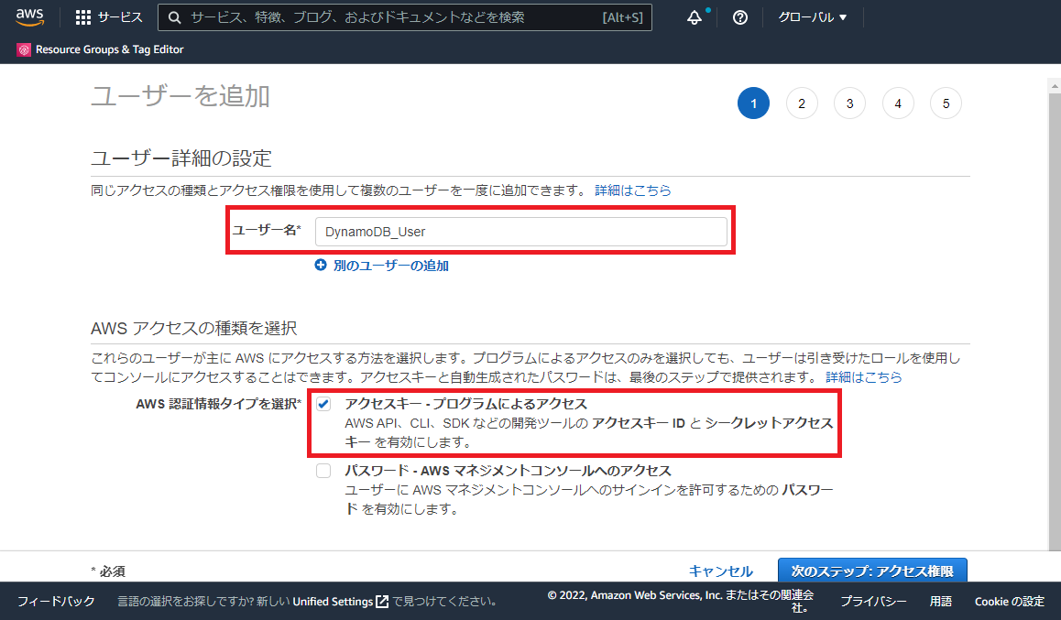Viewport: 1061px width, 620px height.
Task: Click the plus icon to add another user
Action: [321, 266]
